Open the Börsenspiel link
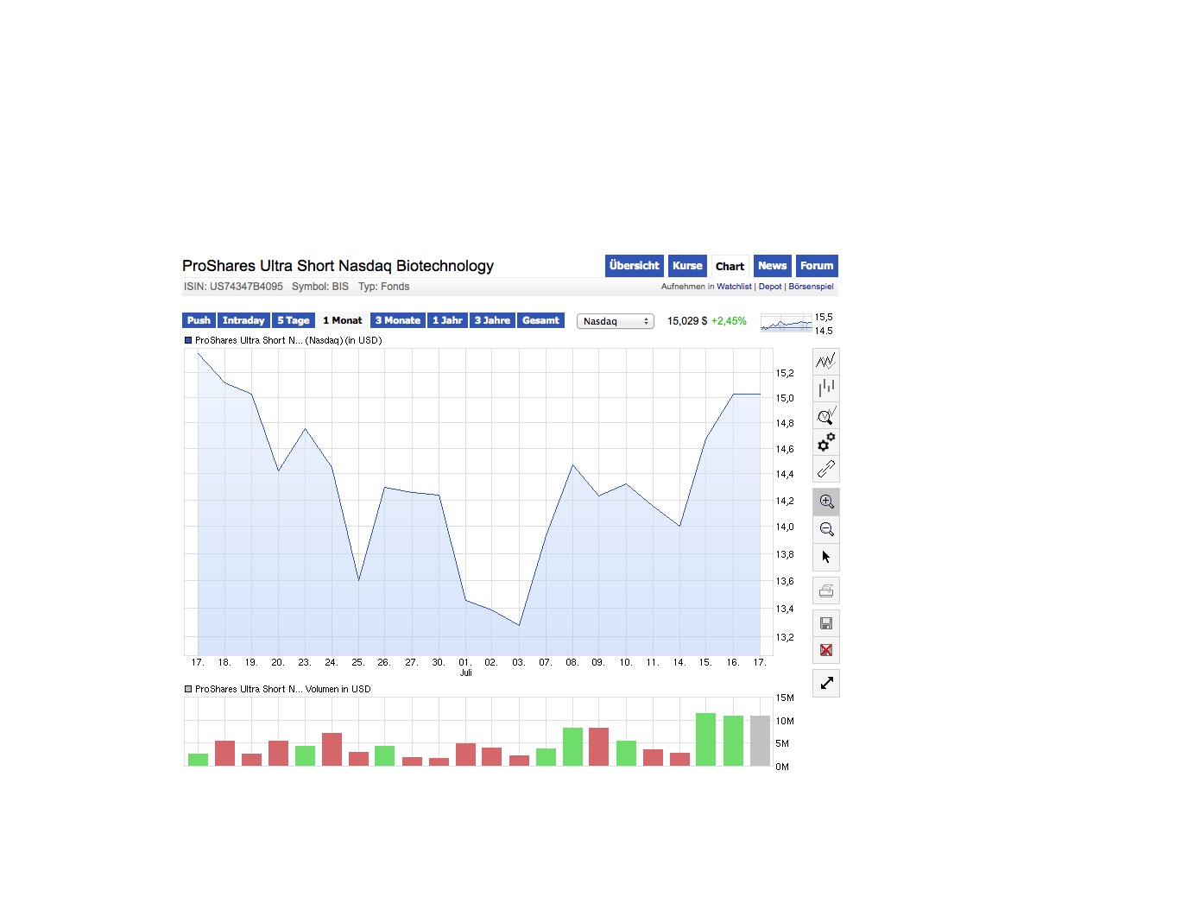 tap(812, 287)
